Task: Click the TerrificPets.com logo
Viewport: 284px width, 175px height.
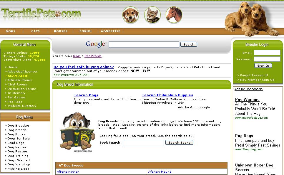Action: click(x=41, y=13)
